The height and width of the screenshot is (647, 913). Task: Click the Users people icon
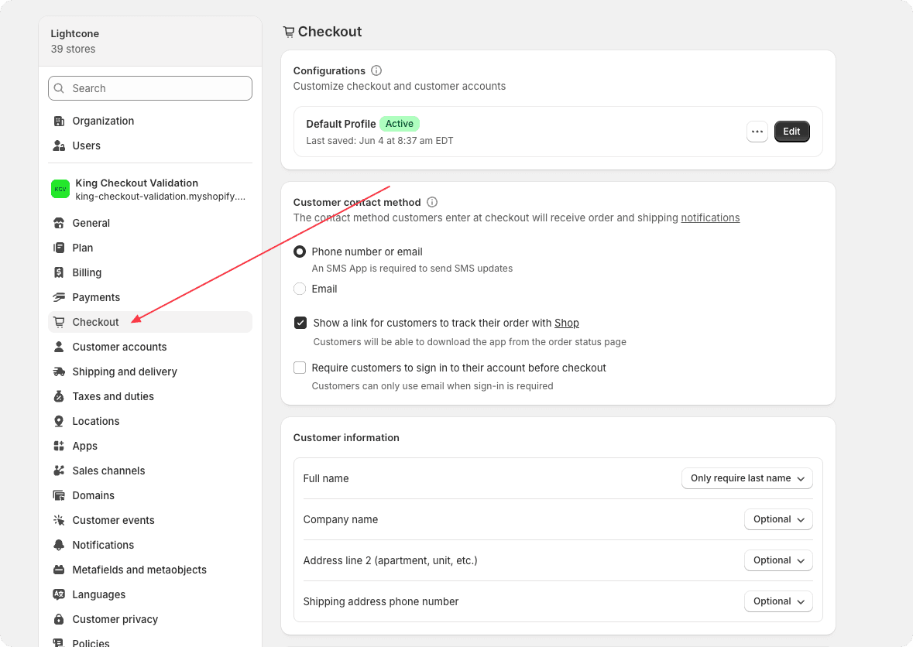tap(59, 145)
